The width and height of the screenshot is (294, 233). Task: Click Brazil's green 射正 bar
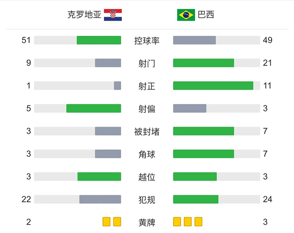tap(213, 86)
